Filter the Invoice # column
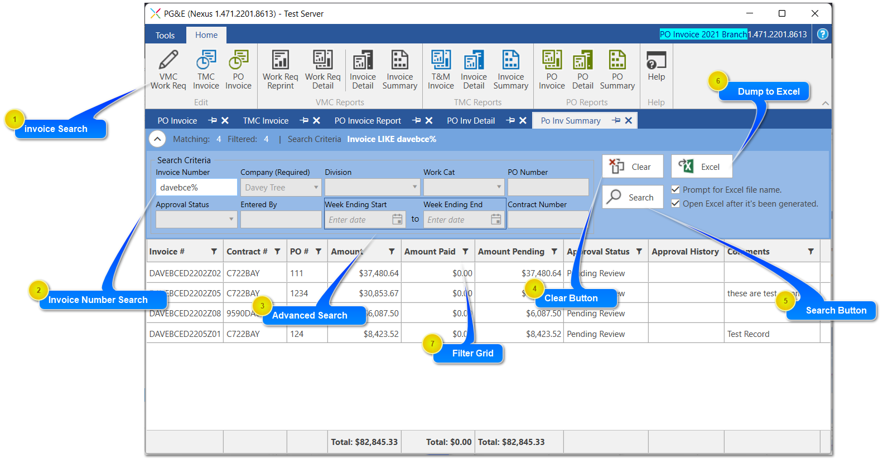 pyautogui.click(x=214, y=252)
